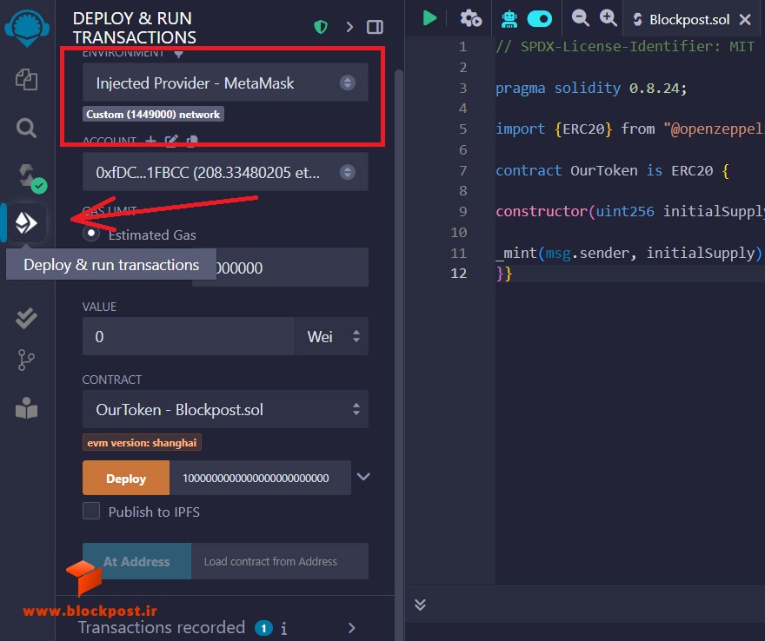This screenshot has width=765, height=641.
Task: Select the Estimated Gas radio button
Action: point(90,234)
